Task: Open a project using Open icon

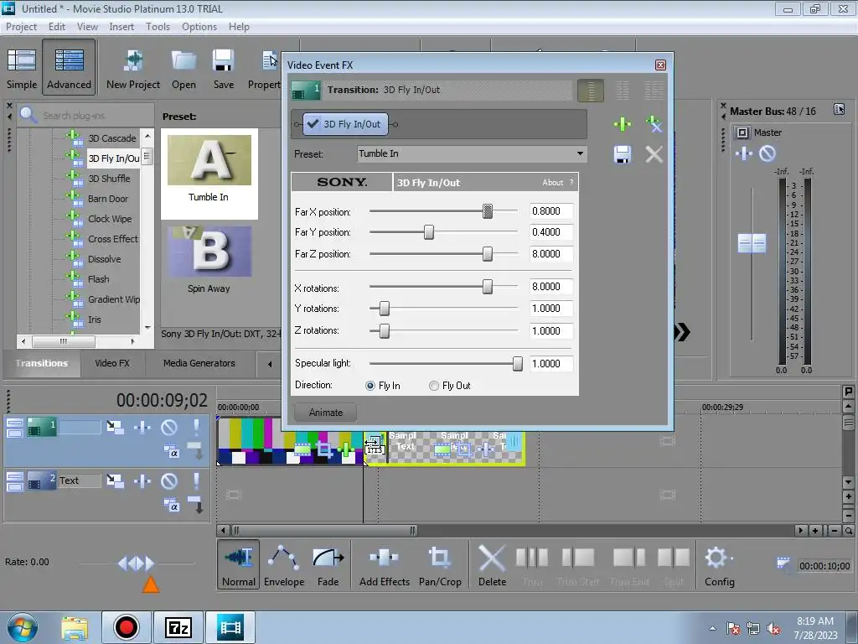Action: tap(183, 69)
